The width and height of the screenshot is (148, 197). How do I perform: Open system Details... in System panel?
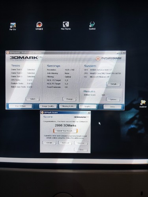tap(114, 84)
